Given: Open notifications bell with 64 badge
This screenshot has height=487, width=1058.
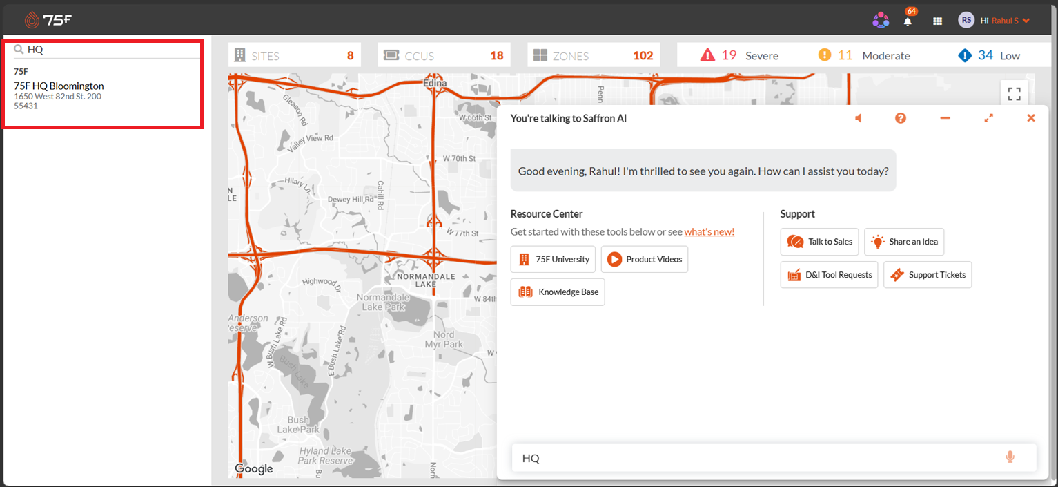Looking at the screenshot, I should 908,20.
